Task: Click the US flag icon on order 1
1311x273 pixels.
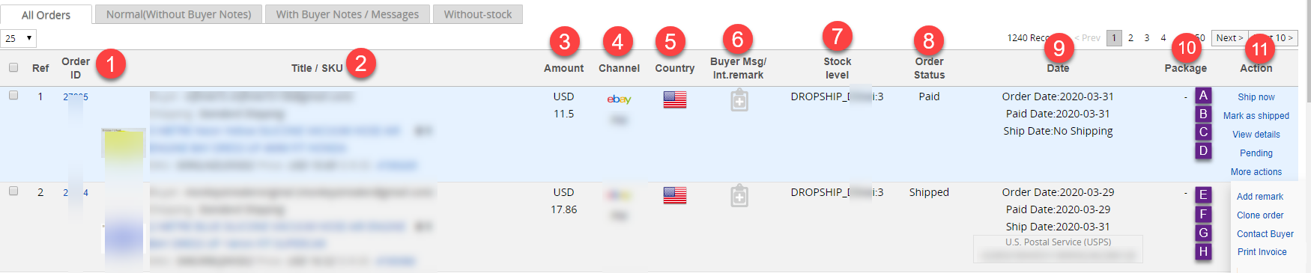Action: (x=675, y=99)
